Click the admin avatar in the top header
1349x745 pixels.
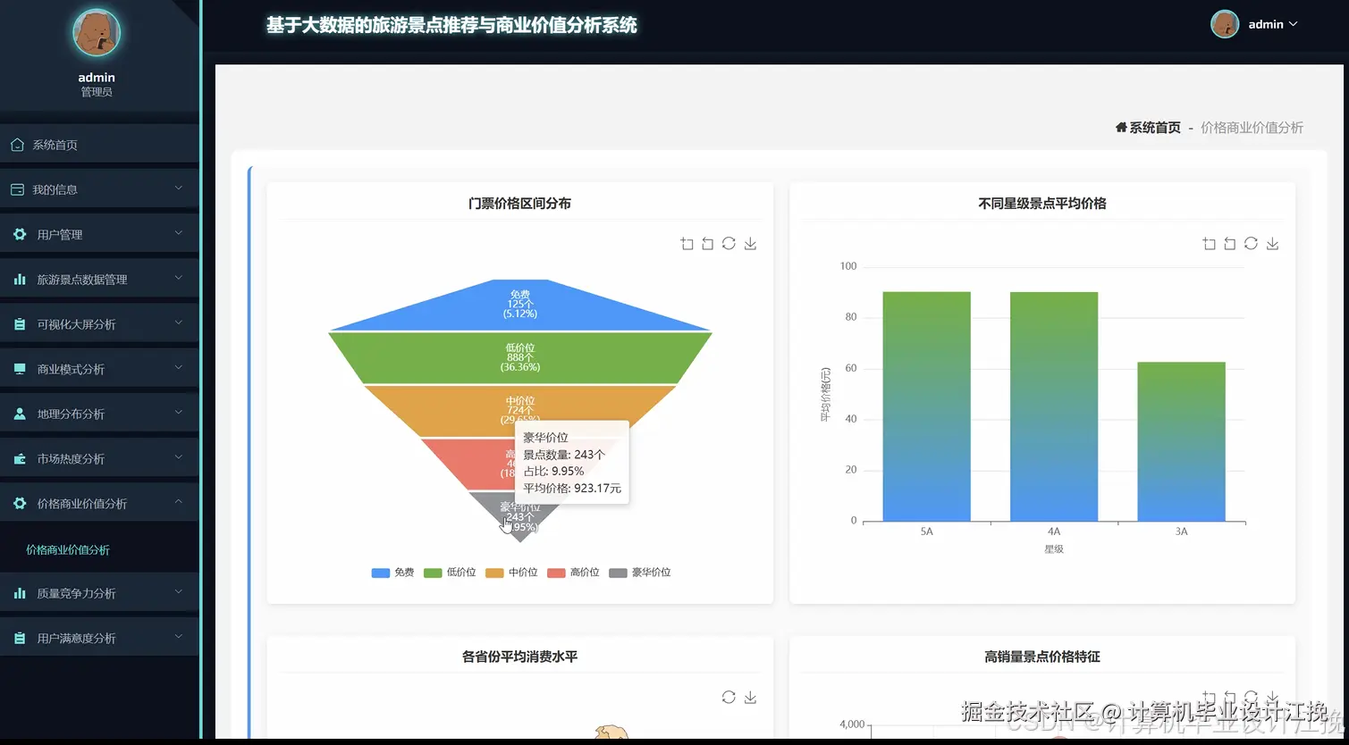pyautogui.click(x=1224, y=24)
